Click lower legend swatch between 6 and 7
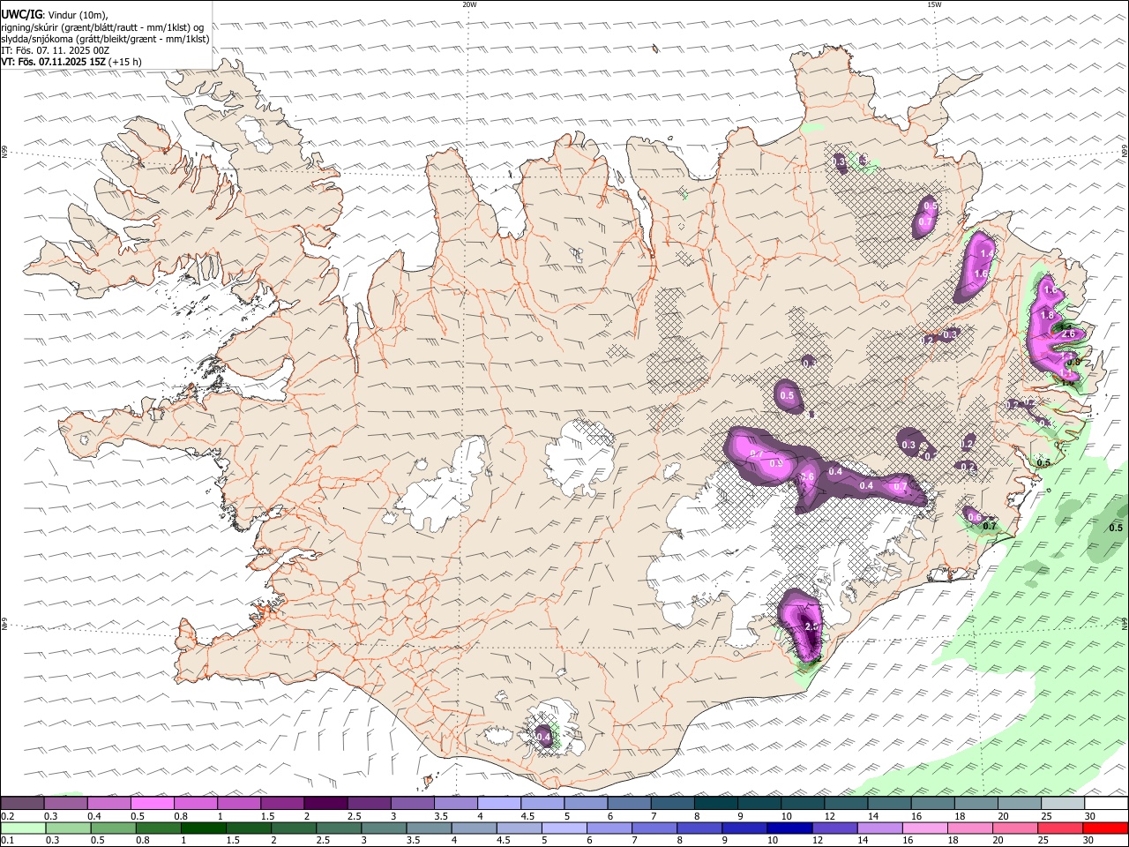 point(609,828)
